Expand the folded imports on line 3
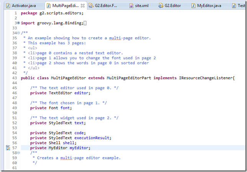The image size is (247, 172). pyautogui.click(x=18, y=23)
